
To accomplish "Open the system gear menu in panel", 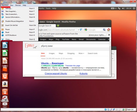I will tap(134, 8).
